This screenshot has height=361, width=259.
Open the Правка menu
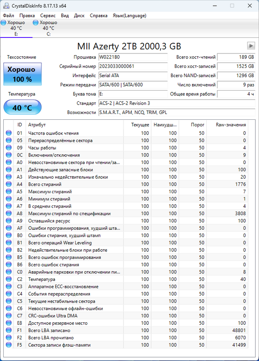point(27,15)
